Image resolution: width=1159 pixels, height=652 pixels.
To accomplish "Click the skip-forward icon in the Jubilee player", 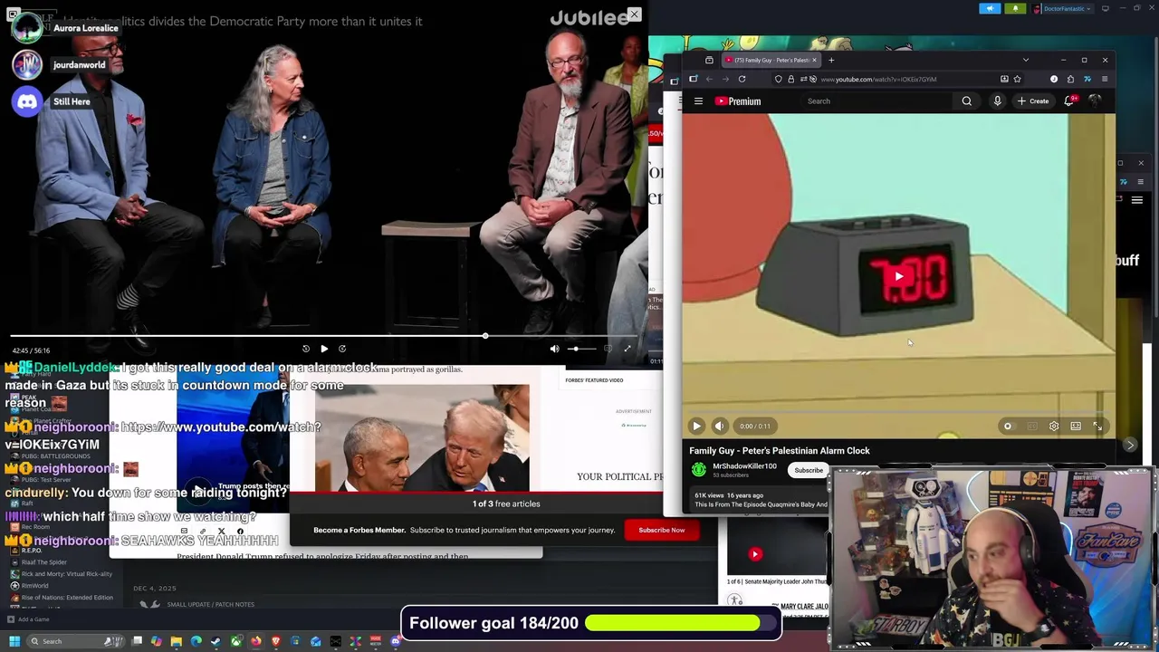I will [342, 349].
